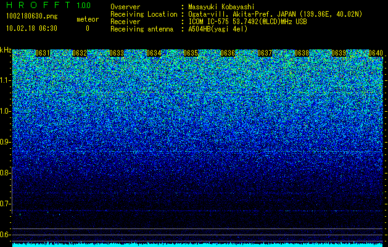Click the meteor label
This screenshot has height=247, width=388.
click(x=88, y=19)
